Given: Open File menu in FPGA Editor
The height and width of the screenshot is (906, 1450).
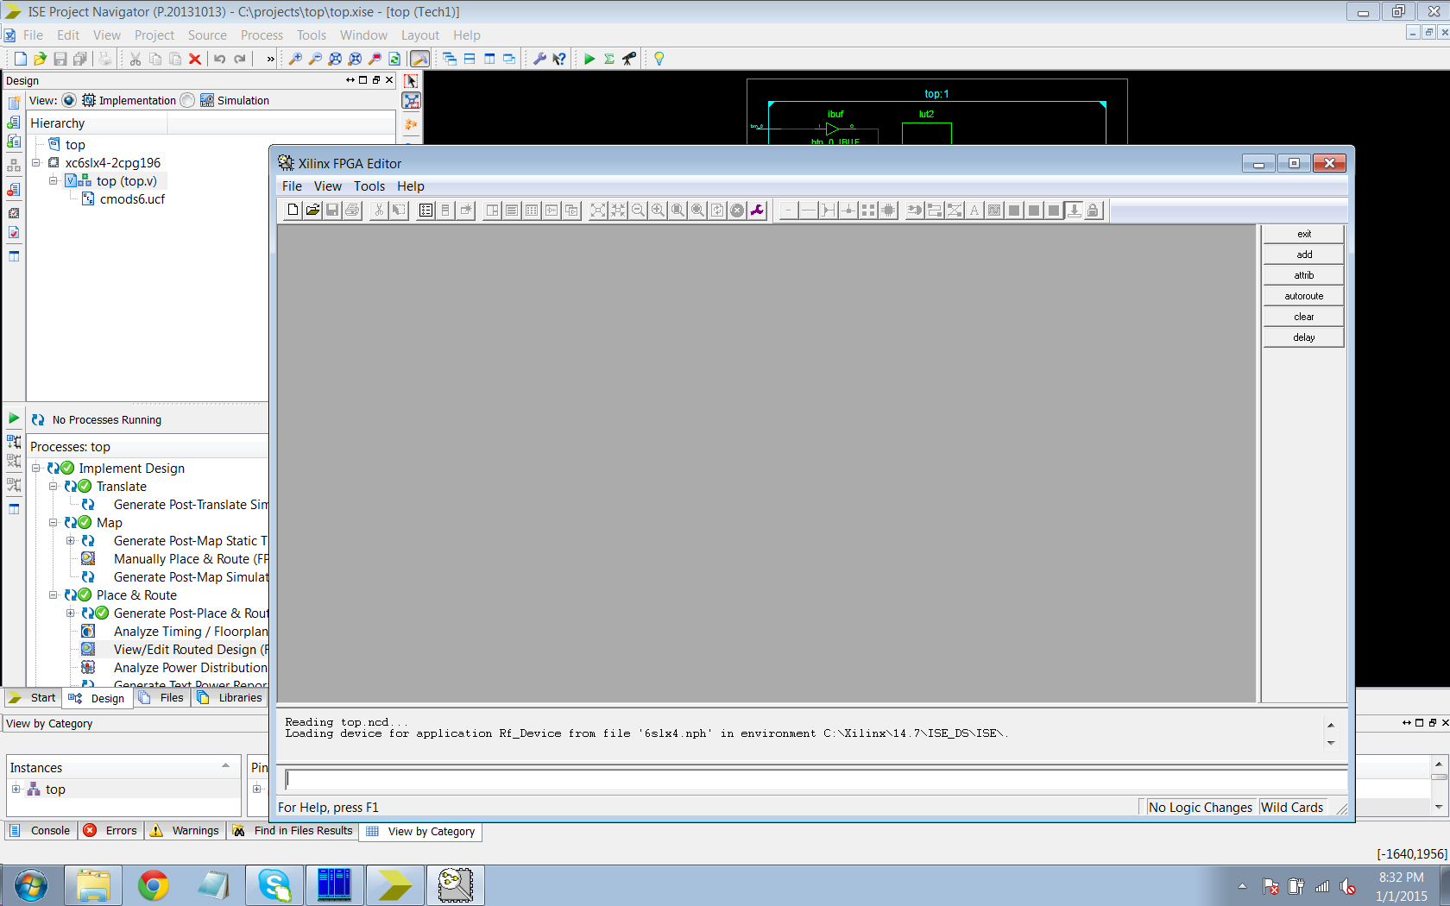Looking at the screenshot, I should [292, 186].
